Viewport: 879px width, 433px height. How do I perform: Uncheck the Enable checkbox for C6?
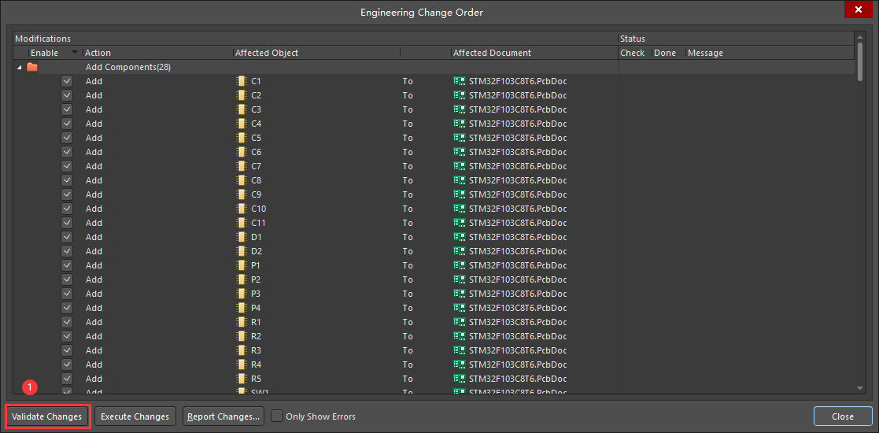pyautogui.click(x=67, y=152)
